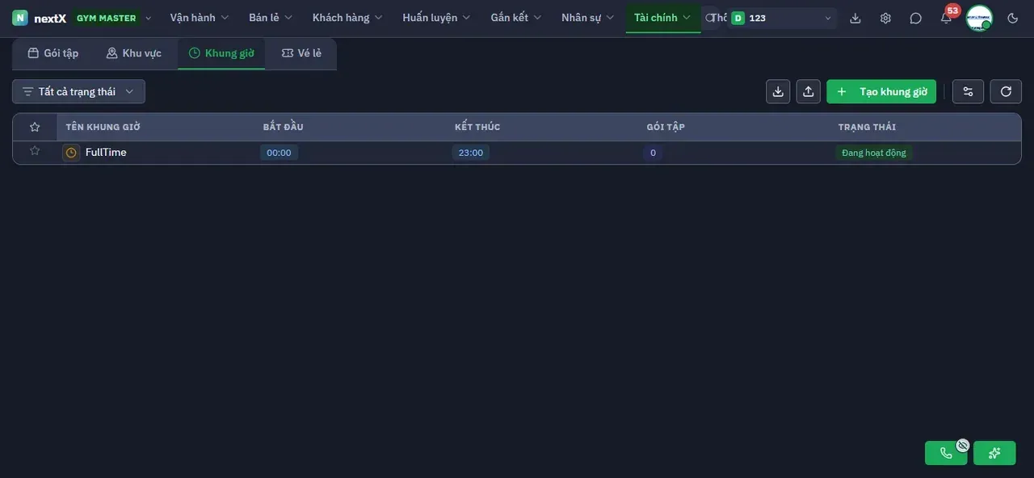Switch to the Gói tập tab

53,53
